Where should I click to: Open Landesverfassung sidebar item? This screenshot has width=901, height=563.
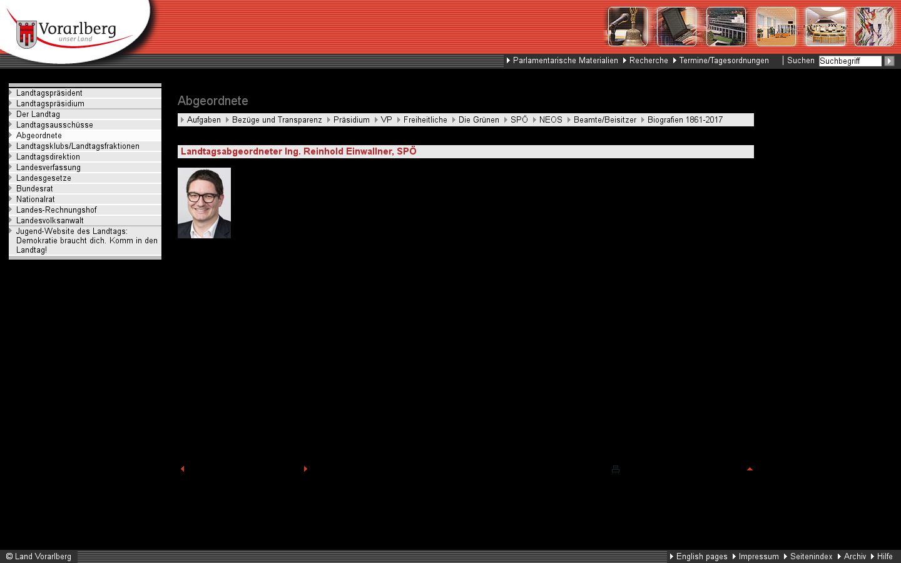(85, 168)
